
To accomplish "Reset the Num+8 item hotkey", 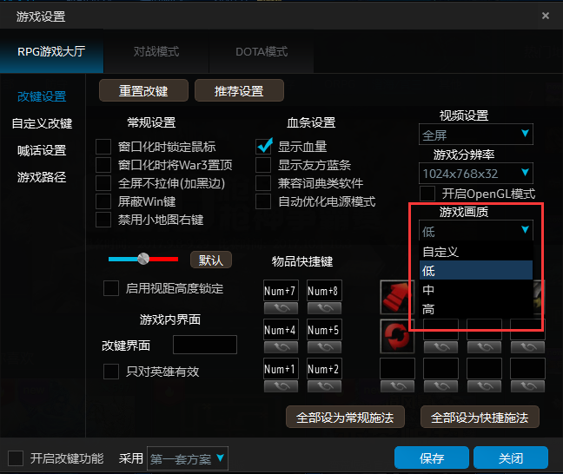I will click(x=324, y=308).
